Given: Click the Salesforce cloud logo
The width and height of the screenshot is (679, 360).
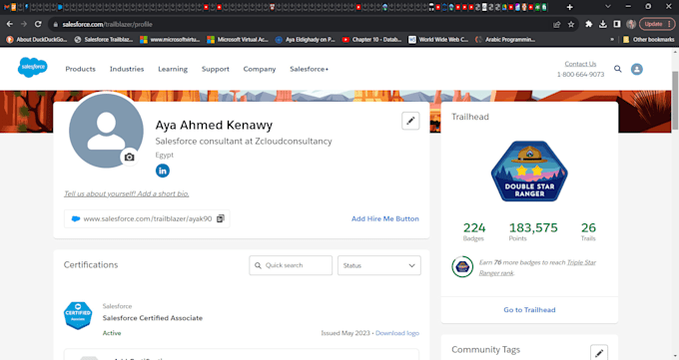Looking at the screenshot, I should [33, 68].
